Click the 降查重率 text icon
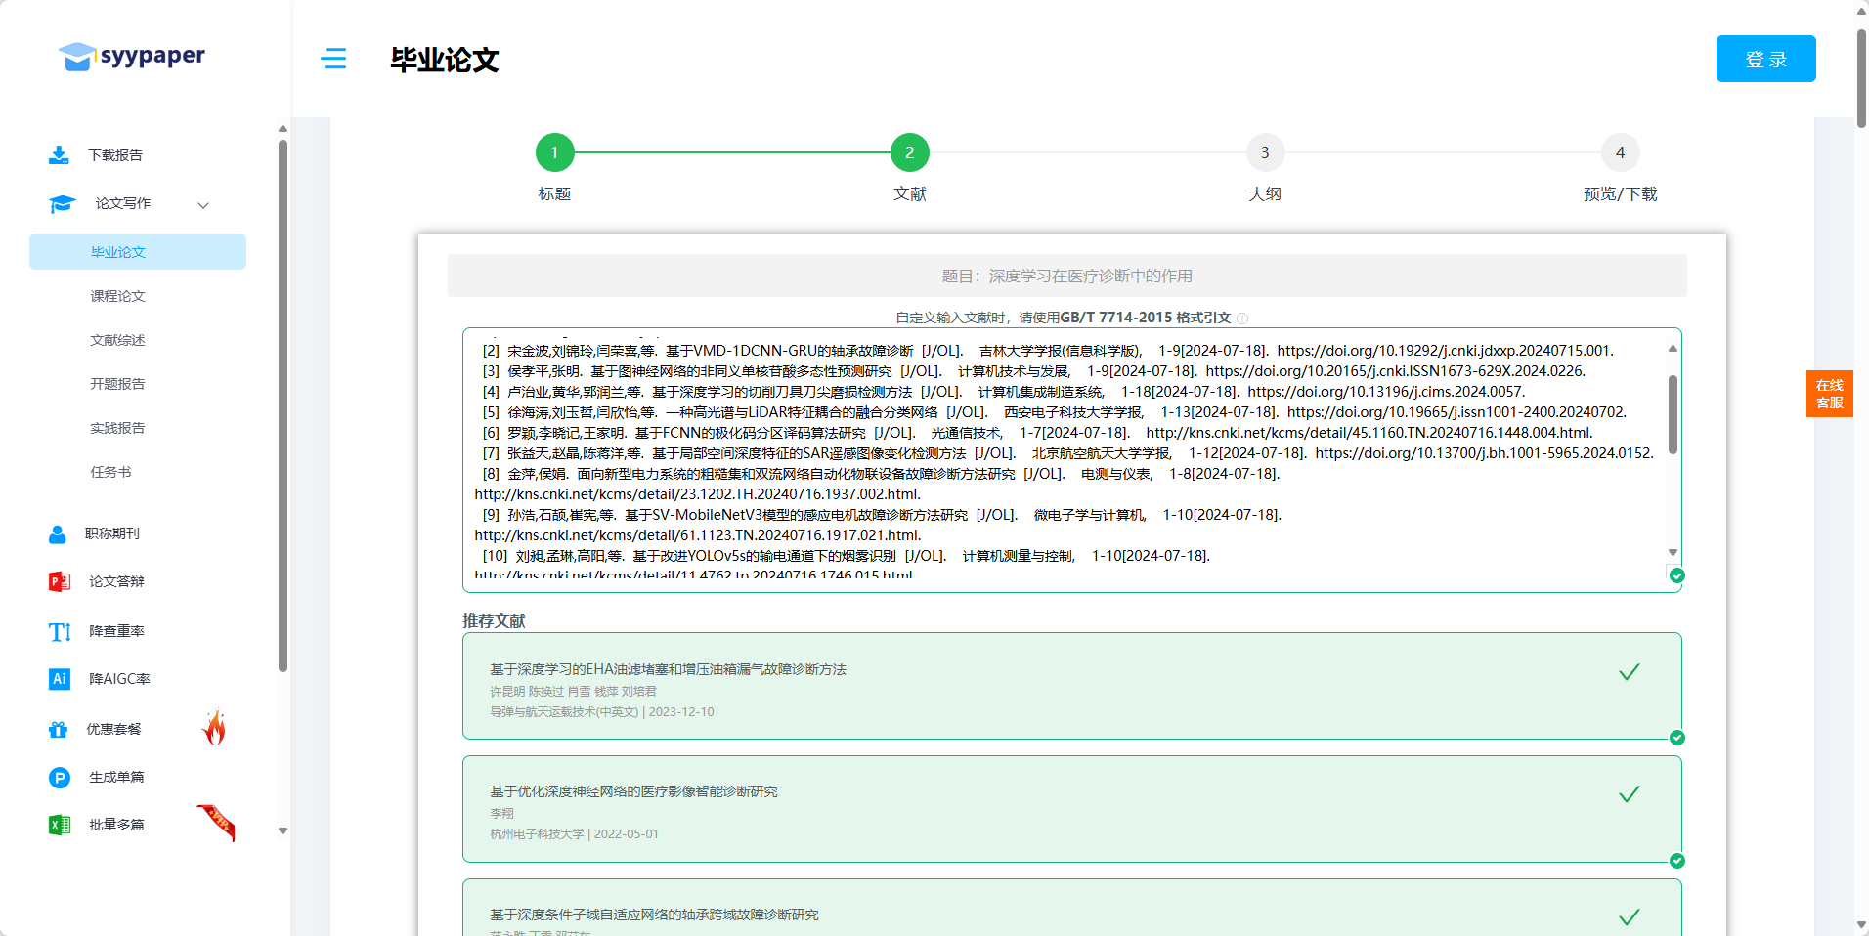 (x=60, y=632)
